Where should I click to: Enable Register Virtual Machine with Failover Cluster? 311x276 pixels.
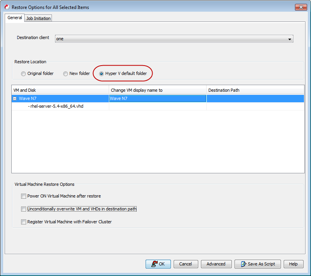coord(24,222)
